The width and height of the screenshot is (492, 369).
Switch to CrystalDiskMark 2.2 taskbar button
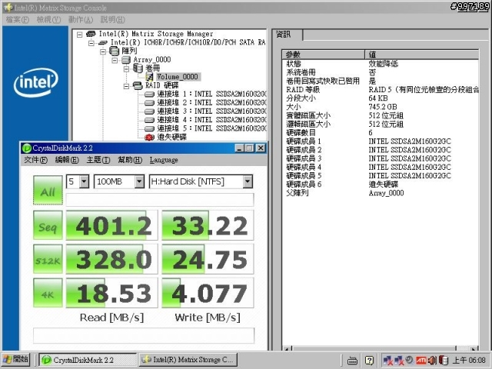click(87, 360)
